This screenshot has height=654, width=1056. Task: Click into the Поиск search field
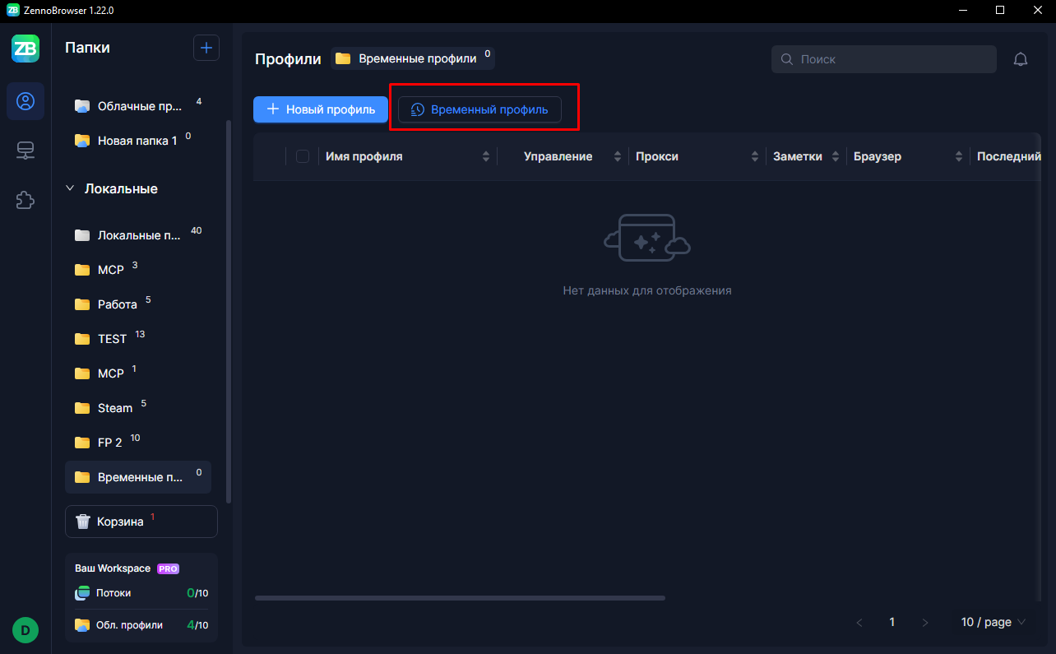click(x=884, y=59)
